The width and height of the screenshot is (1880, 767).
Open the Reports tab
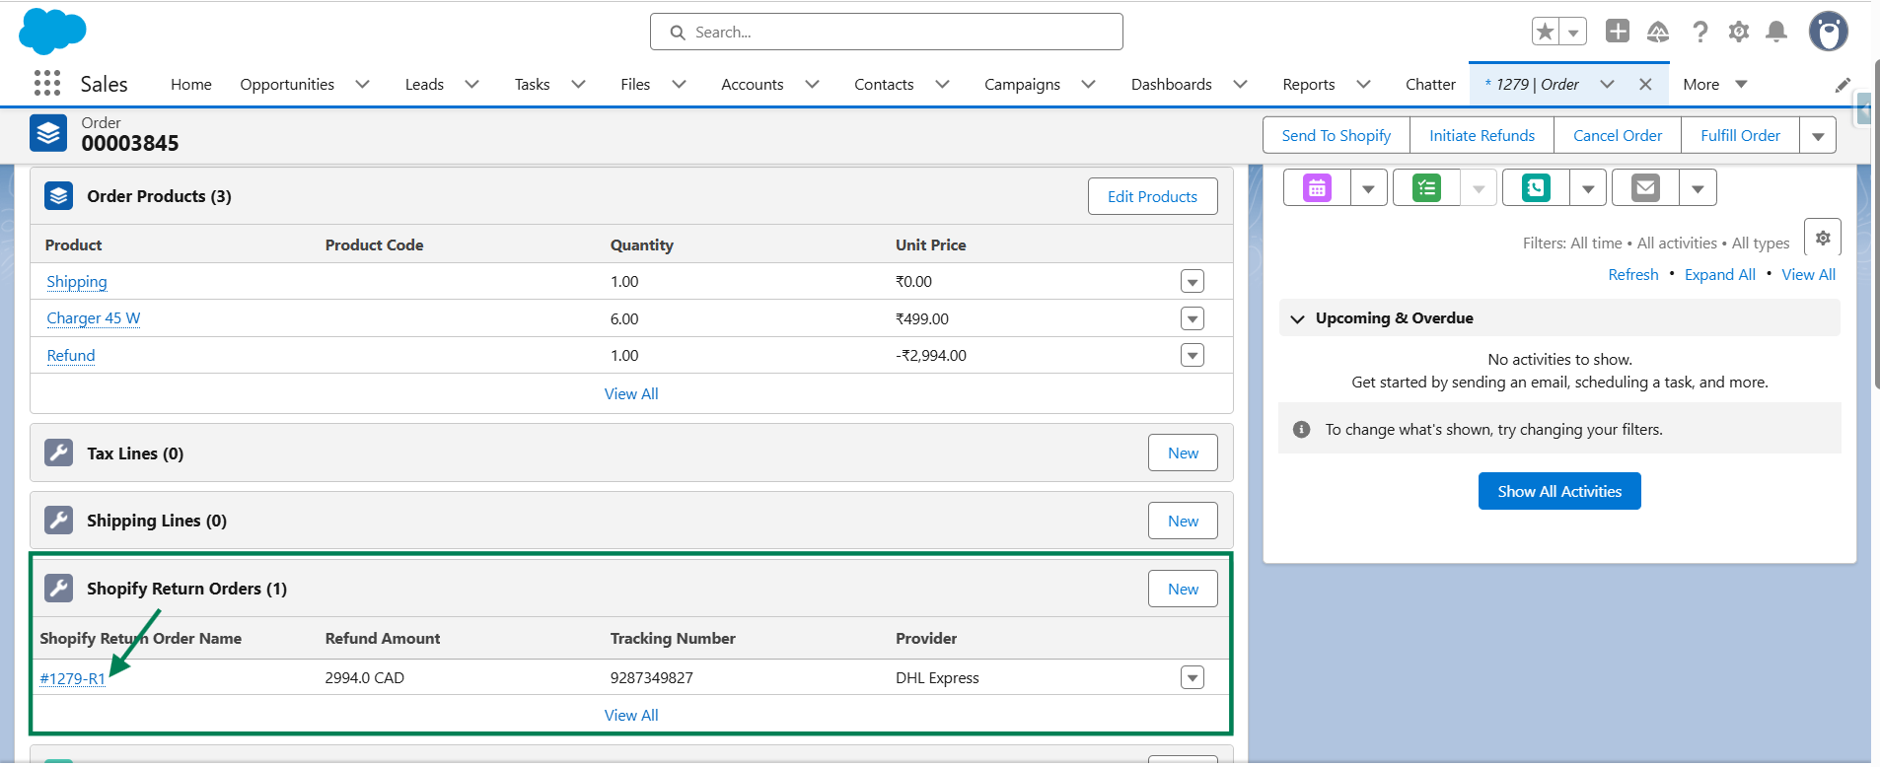(1309, 85)
